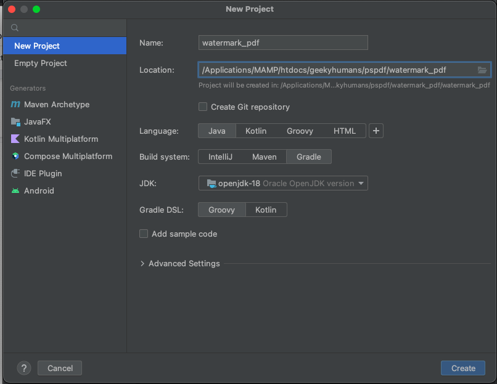The height and width of the screenshot is (384, 497).
Task: Select Kotlin for the Gradle DSL
Action: click(x=266, y=210)
